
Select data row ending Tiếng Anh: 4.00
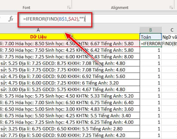[x=70, y=122]
